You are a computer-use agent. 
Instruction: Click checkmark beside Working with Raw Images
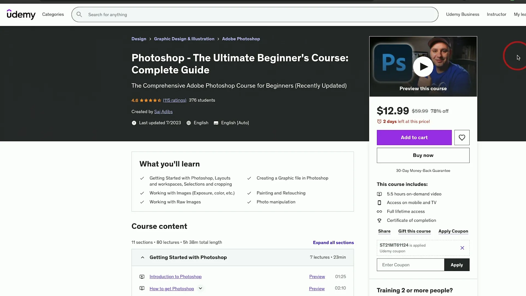coord(142,202)
